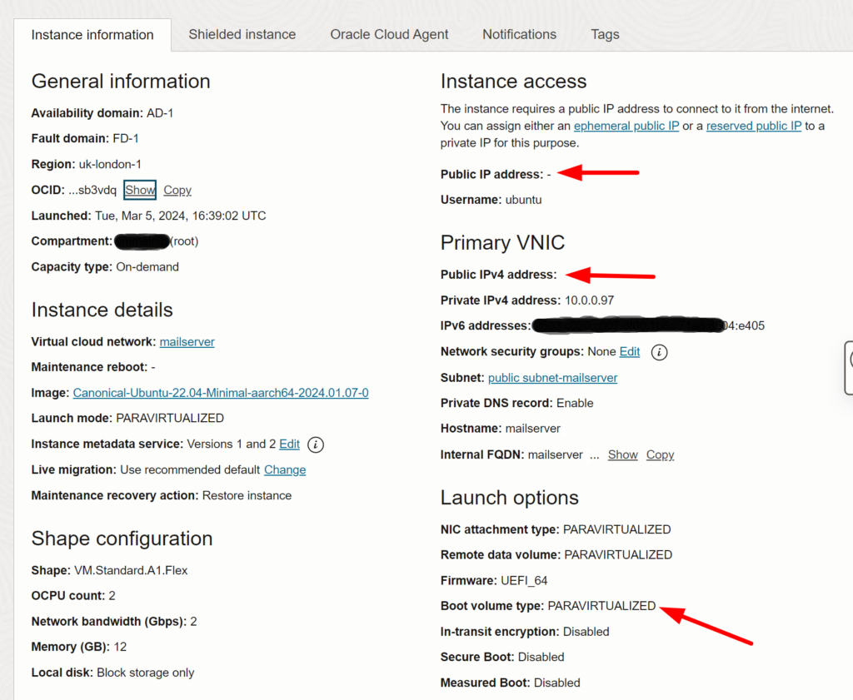Switch to the Shielded instance tab
Image resolution: width=853 pixels, height=700 pixels.
point(242,34)
